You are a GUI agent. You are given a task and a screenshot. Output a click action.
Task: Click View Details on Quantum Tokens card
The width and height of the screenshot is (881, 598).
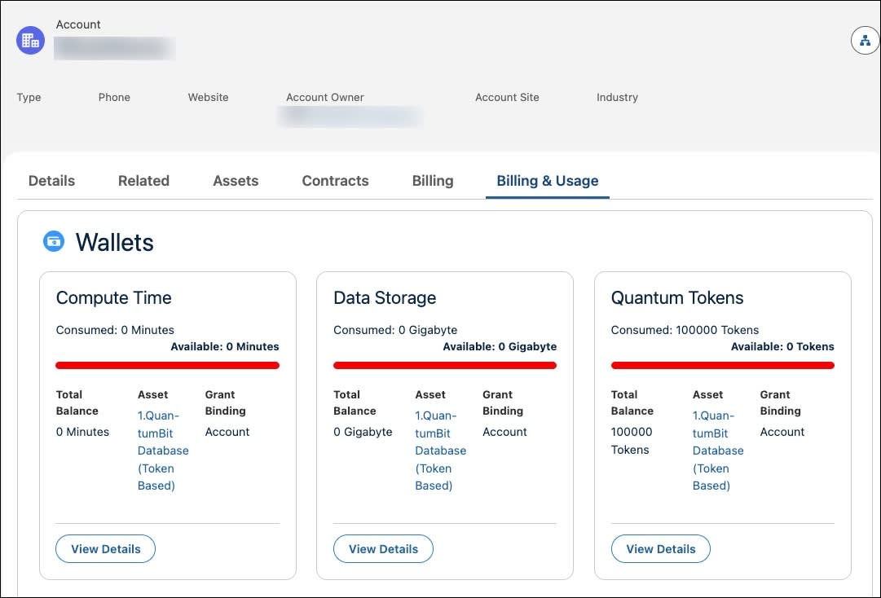point(660,548)
